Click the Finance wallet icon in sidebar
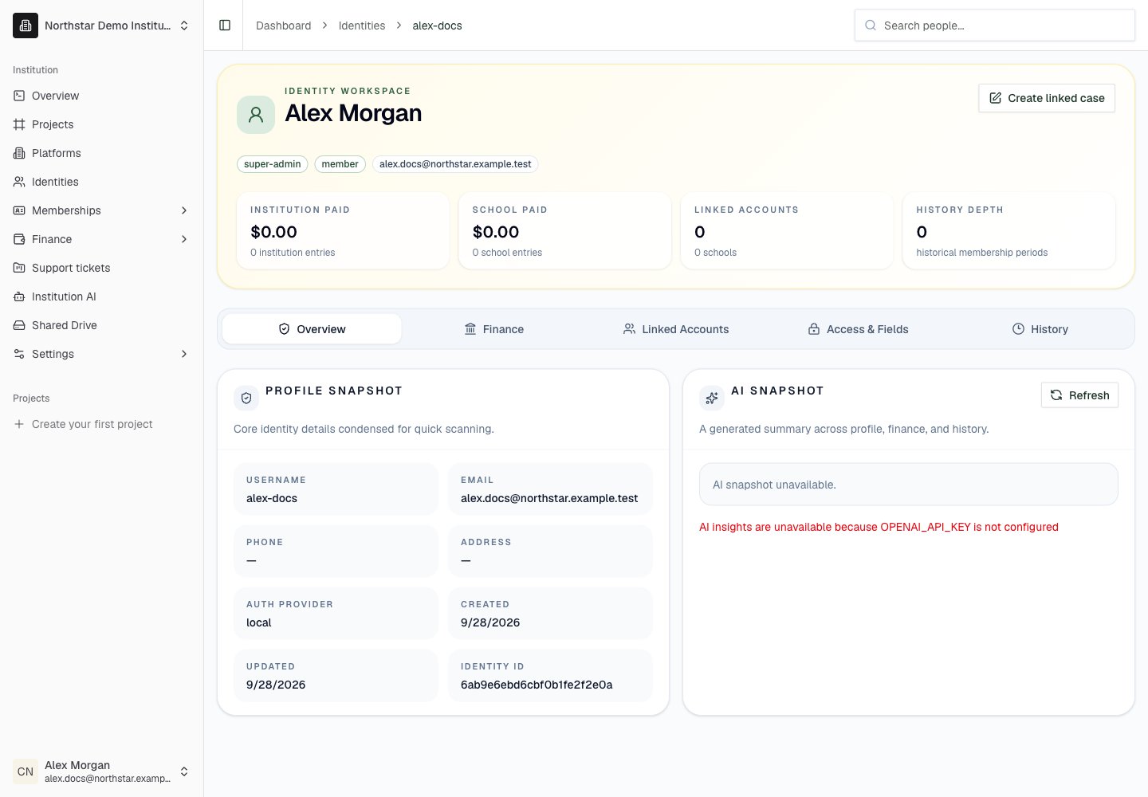Viewport: 1148px width, 797px height. tap(19, 239)
